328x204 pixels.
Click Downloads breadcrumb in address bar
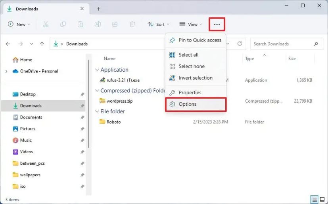coord(77,44)
